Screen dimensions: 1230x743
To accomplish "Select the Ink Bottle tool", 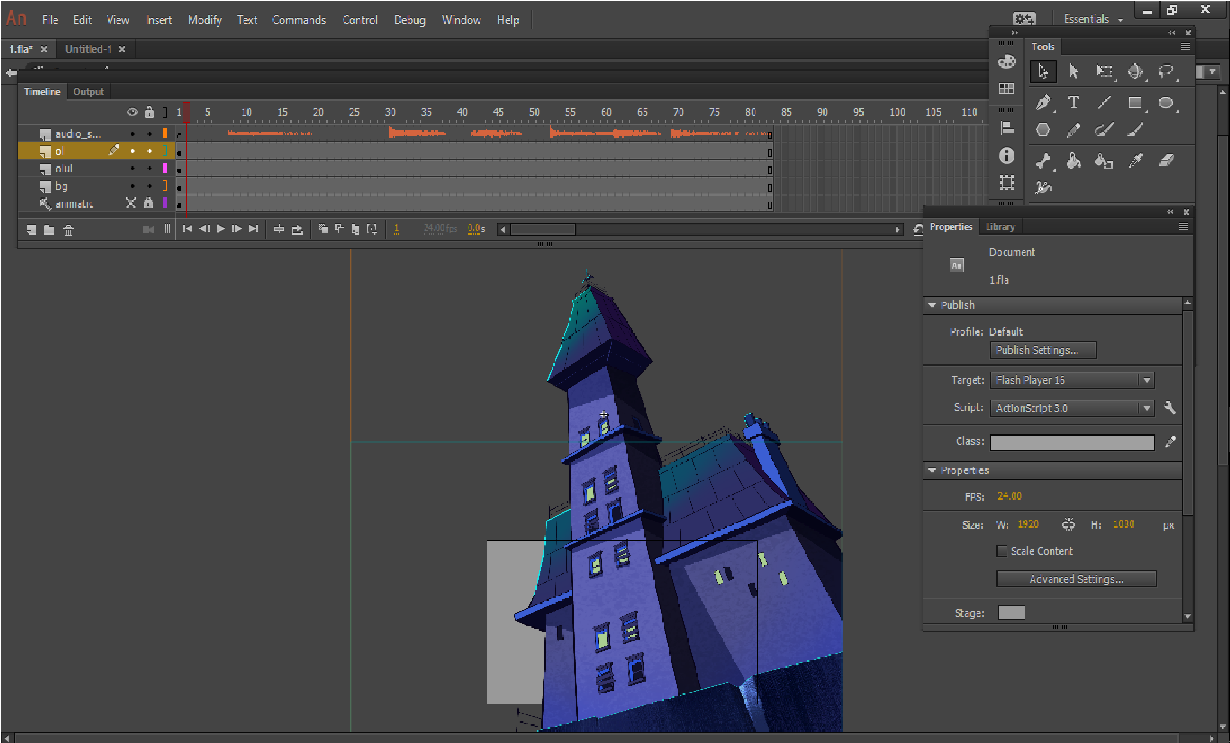I will pos(1104,160).
